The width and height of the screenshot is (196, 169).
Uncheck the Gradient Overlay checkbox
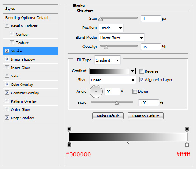(x=7, y=93)
